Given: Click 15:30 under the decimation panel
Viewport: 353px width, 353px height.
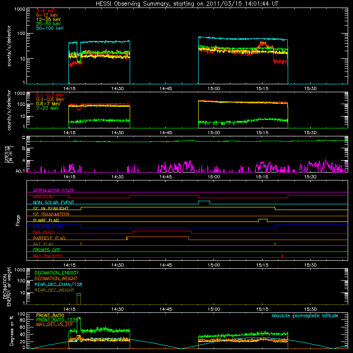Looking at the screenshot, I should pos(310,309).
